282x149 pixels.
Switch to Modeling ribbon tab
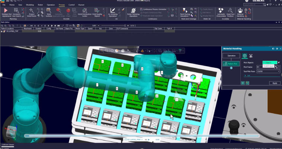[x=30, y=5]
